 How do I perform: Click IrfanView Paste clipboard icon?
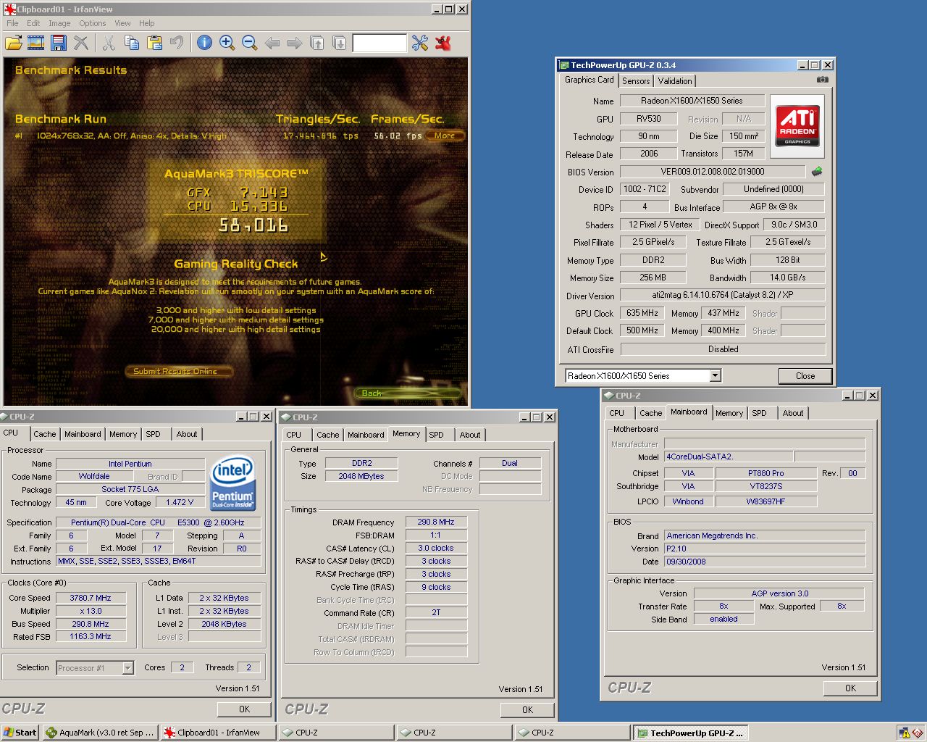(154, 43)
